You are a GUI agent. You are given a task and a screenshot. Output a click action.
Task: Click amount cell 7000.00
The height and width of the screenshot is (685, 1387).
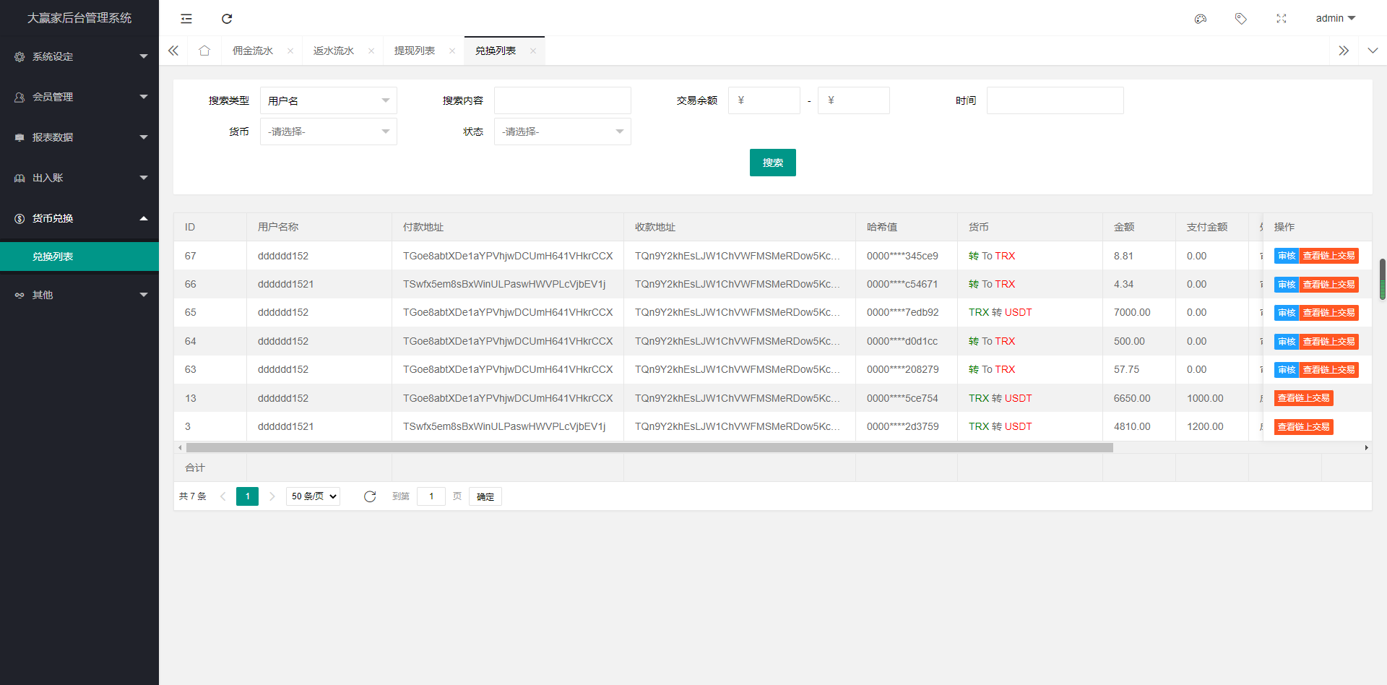point(1132,313)
